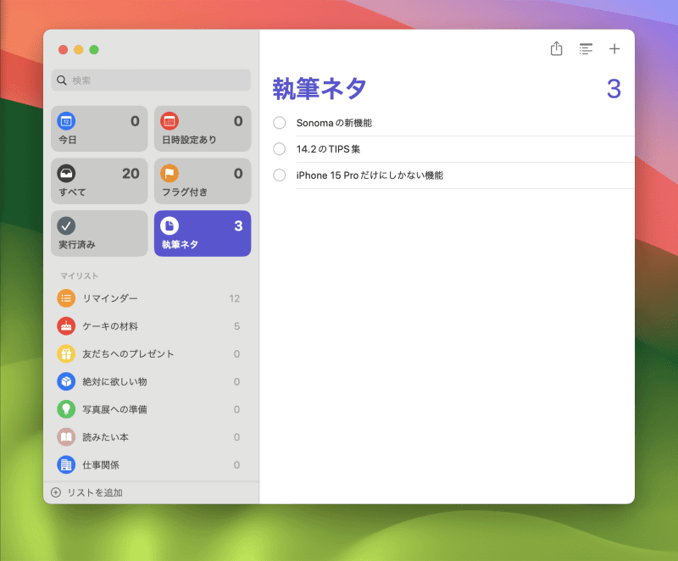Click the yellow gift icon for 友だちへのプレゼント
The height and width of the screenshot is (561, 678).
(66, 354)
